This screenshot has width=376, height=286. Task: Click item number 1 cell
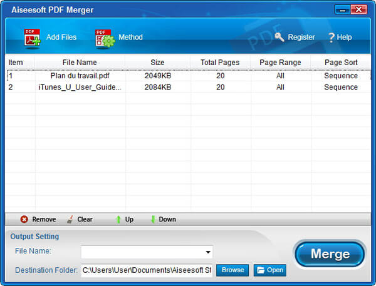[11, 76]
